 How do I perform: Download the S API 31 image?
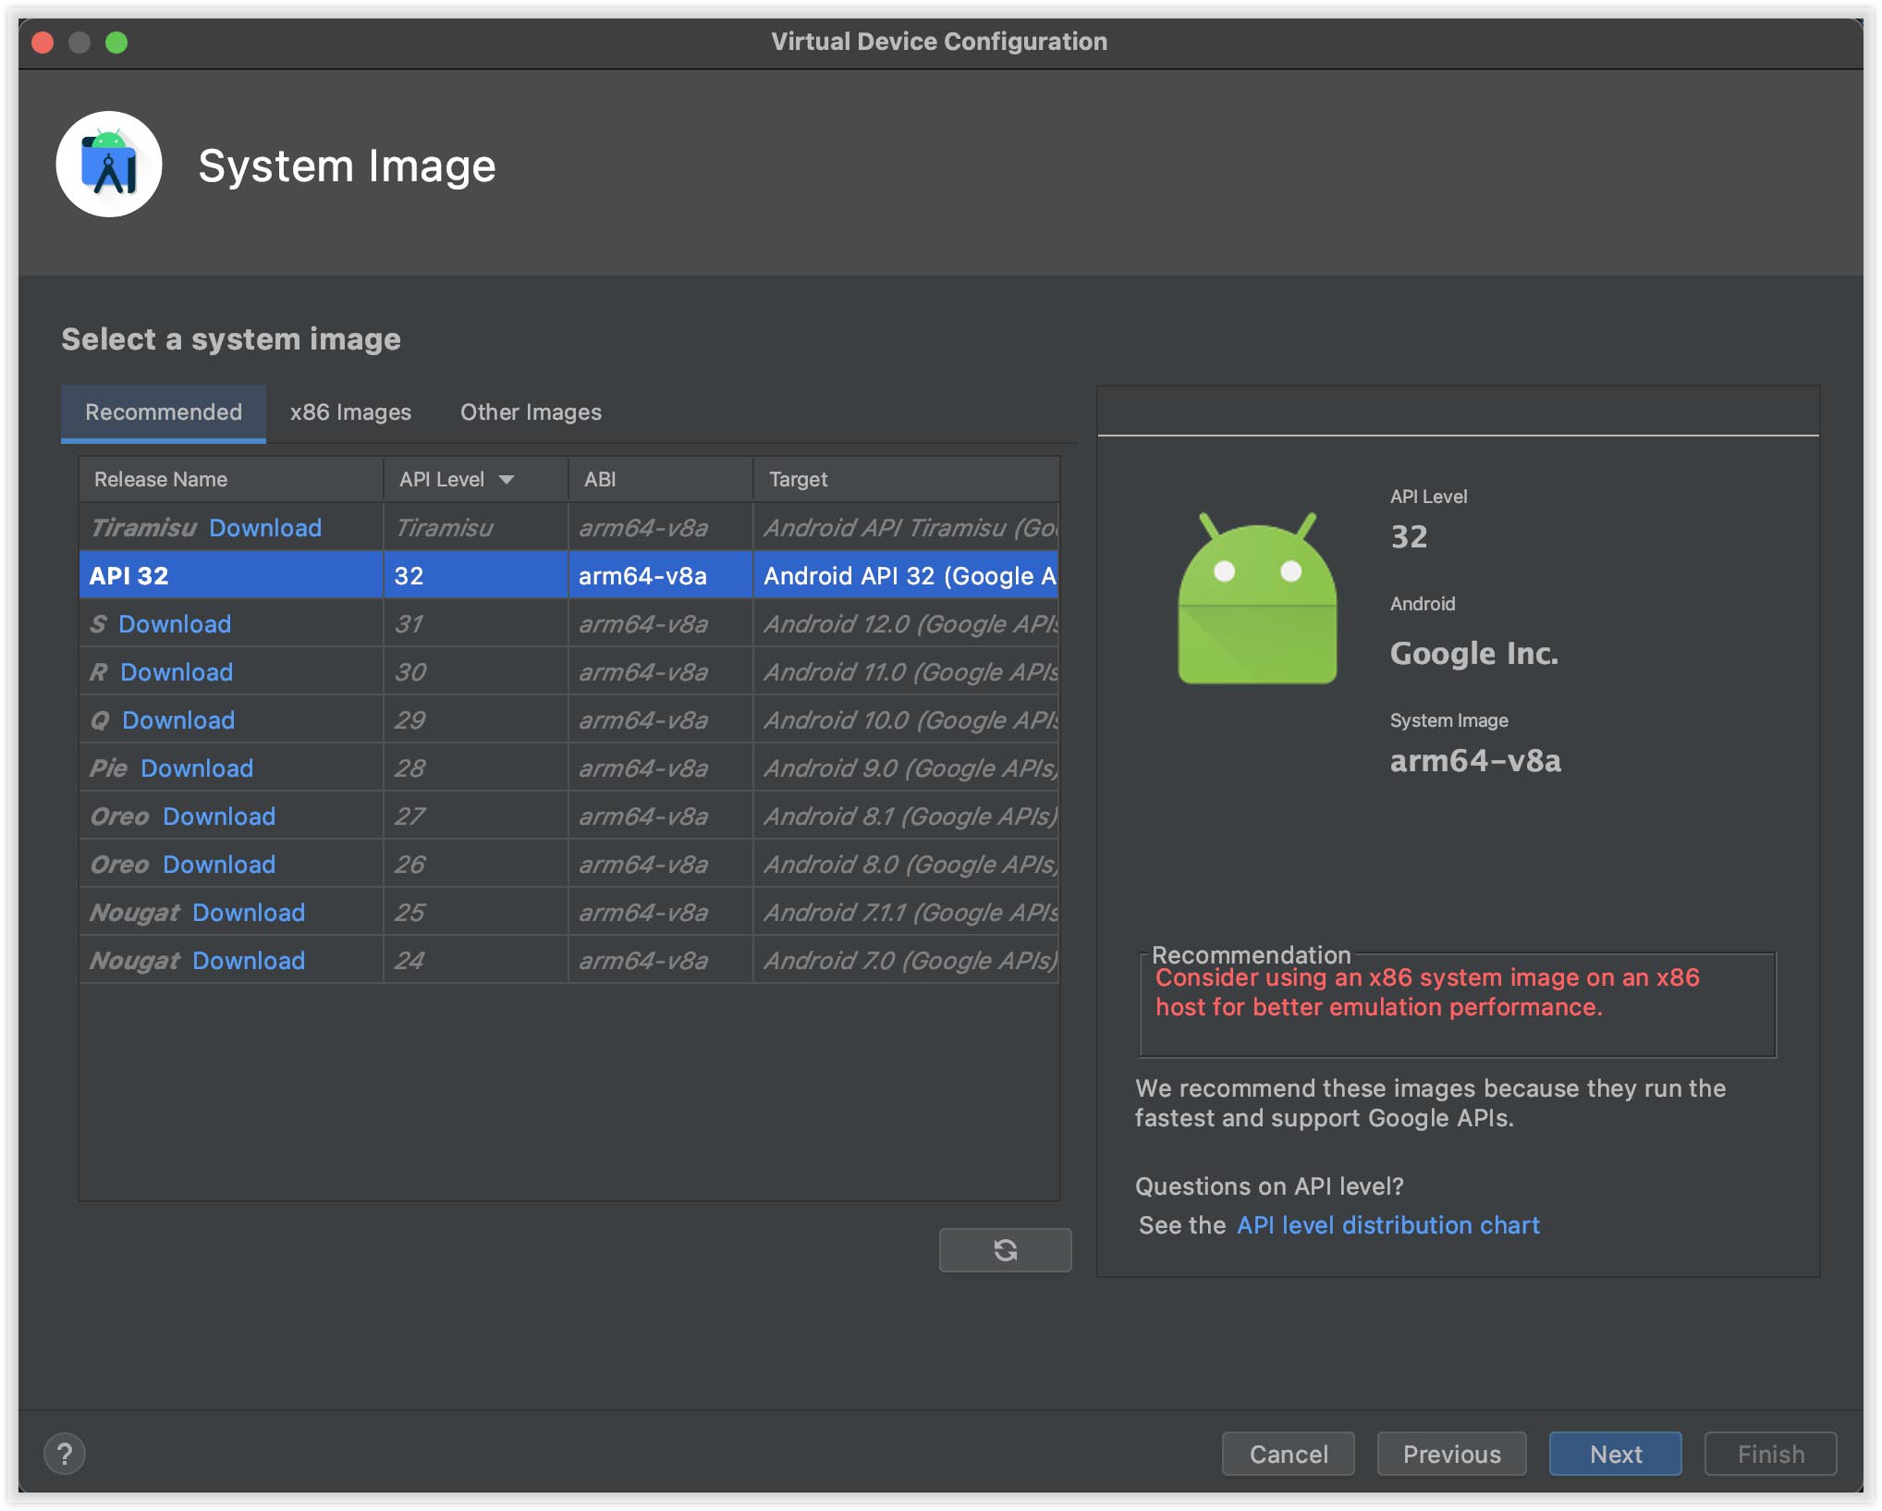coord(175,624)
